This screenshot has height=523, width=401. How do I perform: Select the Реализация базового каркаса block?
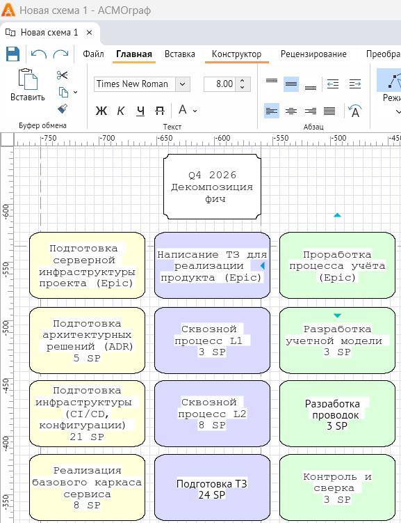(x=87, y=487)
